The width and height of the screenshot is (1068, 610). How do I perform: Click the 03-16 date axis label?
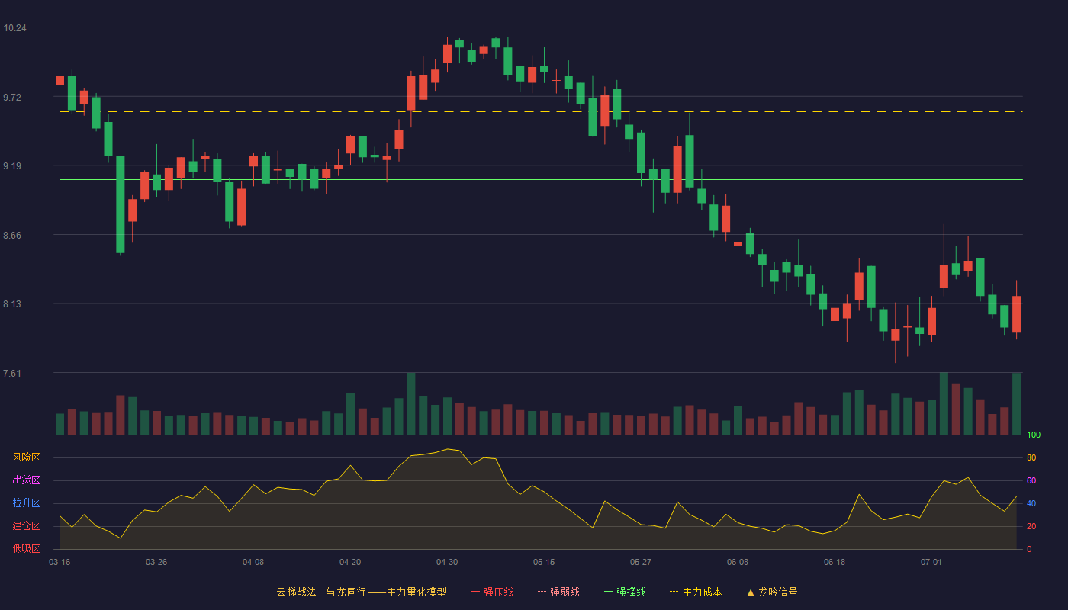[60, 562]
